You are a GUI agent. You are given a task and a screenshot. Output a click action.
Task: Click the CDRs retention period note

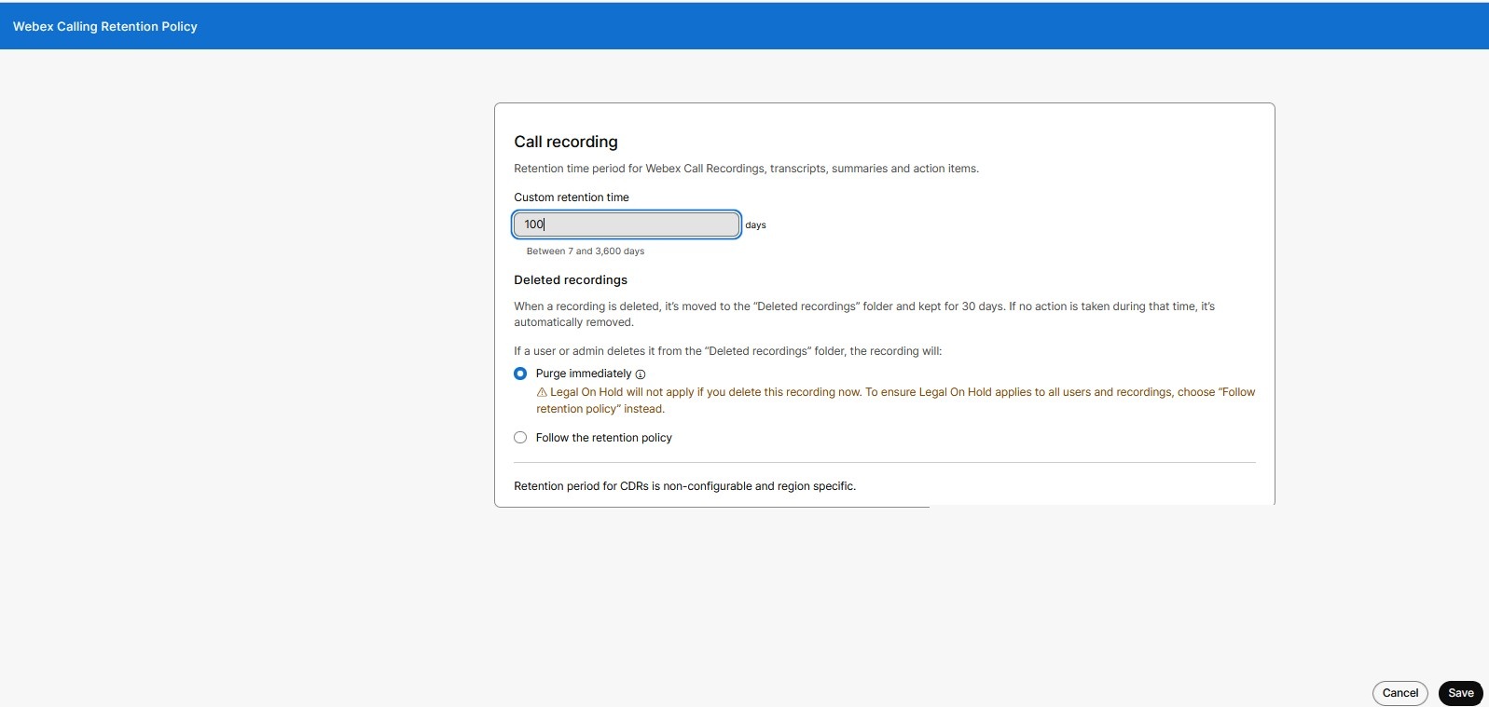(685, 486)
